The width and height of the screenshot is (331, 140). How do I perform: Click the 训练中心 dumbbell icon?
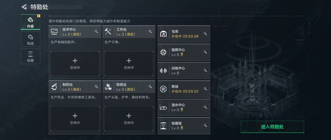(x=163, y=71)
